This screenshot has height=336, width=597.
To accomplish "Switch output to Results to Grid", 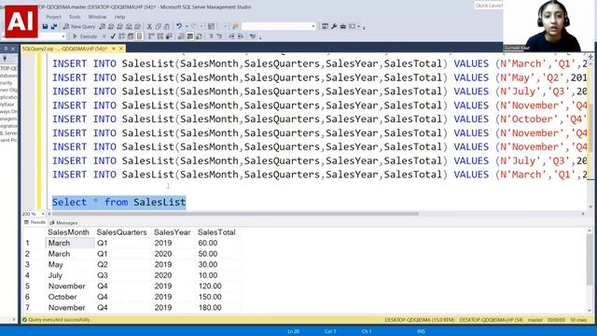I will [x=189, y=36].
